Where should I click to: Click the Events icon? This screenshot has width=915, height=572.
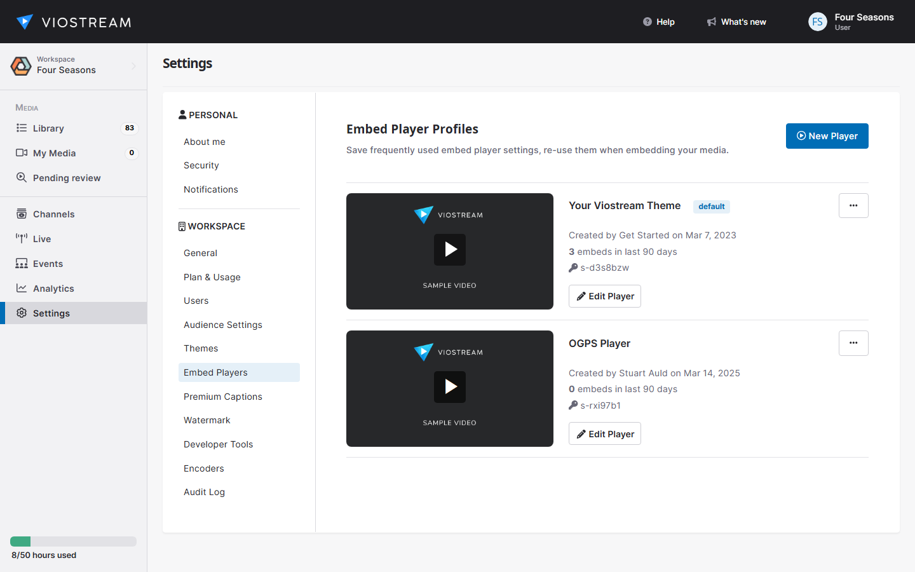click(x=22, y=263)
